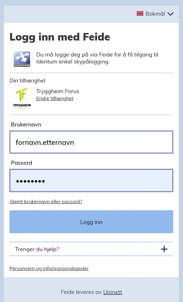
Task: Click the Din tilhørighet label
Action: tap(28, 81)
